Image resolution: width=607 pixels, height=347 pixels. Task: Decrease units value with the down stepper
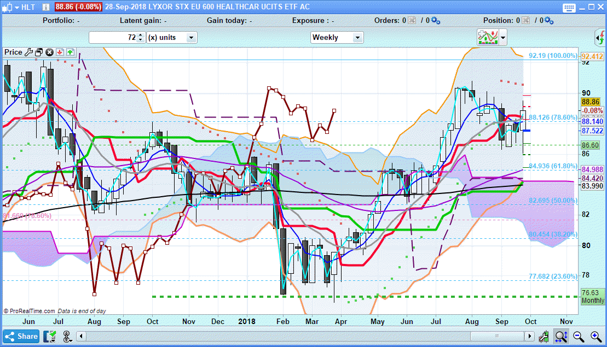[141, 40]
